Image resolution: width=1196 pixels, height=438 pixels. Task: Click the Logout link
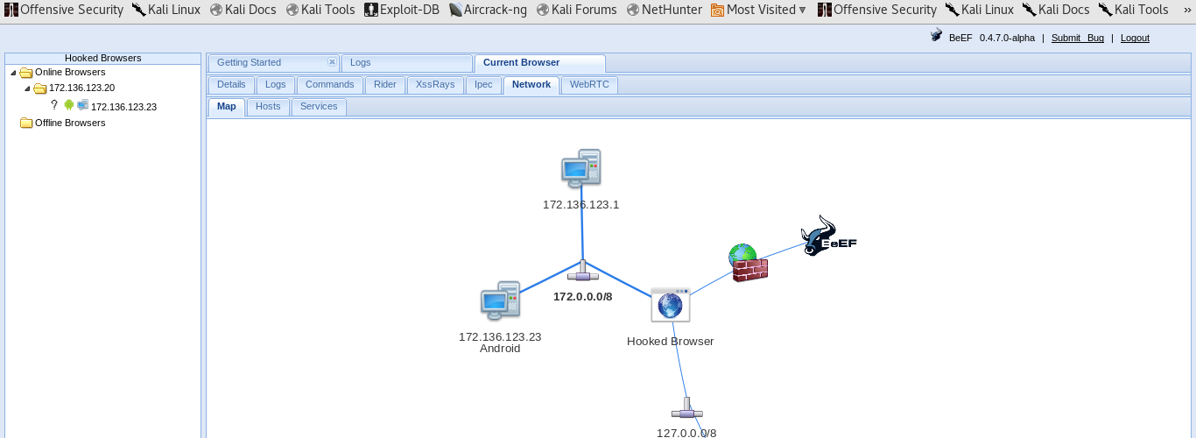pyautogui.click(x=1135, y=38)
